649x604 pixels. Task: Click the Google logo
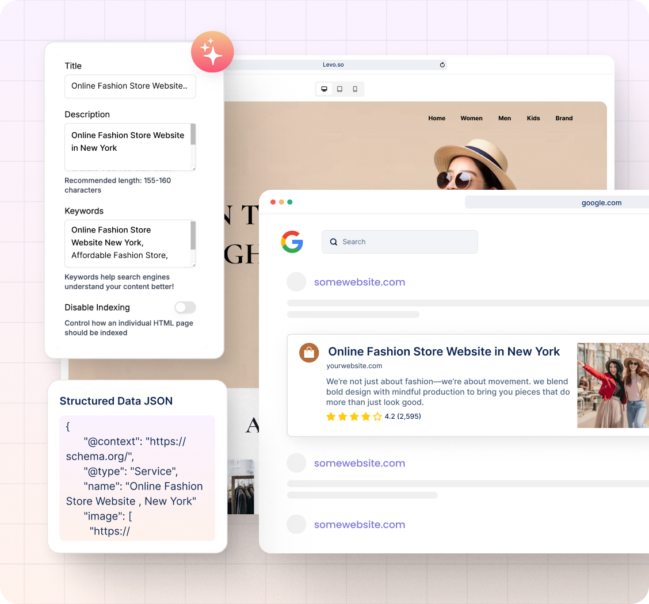(292, 242)
